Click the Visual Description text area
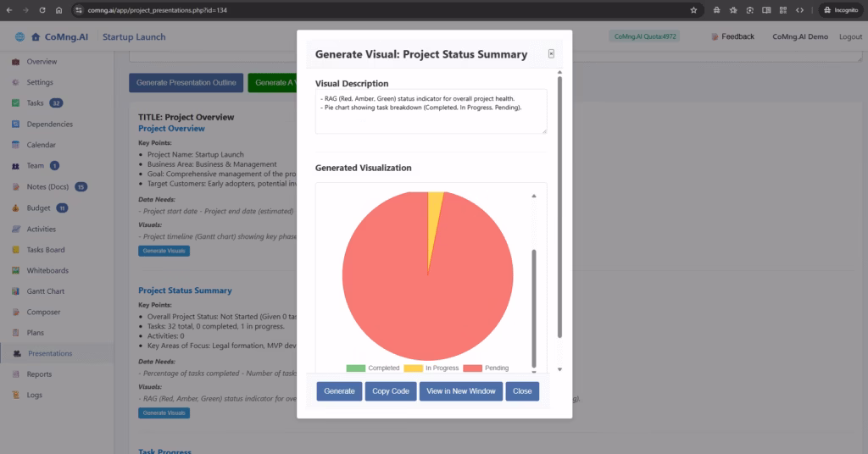Viewport: 868px width, 454px height. [x=431, y=112]
